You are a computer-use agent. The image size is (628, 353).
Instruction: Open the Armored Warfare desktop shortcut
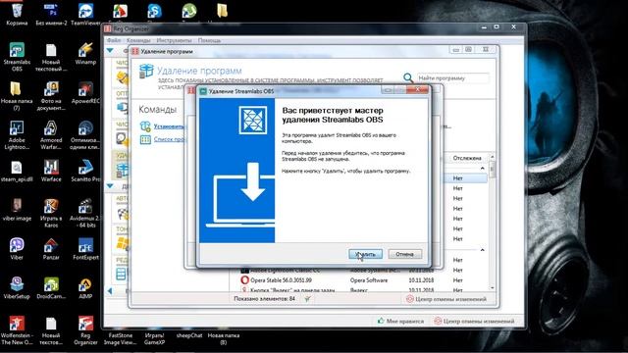51,134
